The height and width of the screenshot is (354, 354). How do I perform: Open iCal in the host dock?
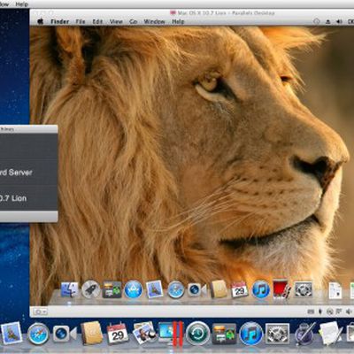(118, 334)
